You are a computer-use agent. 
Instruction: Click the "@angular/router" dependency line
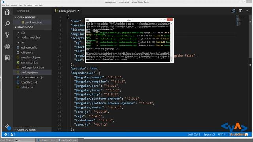[x=98, y=107]
